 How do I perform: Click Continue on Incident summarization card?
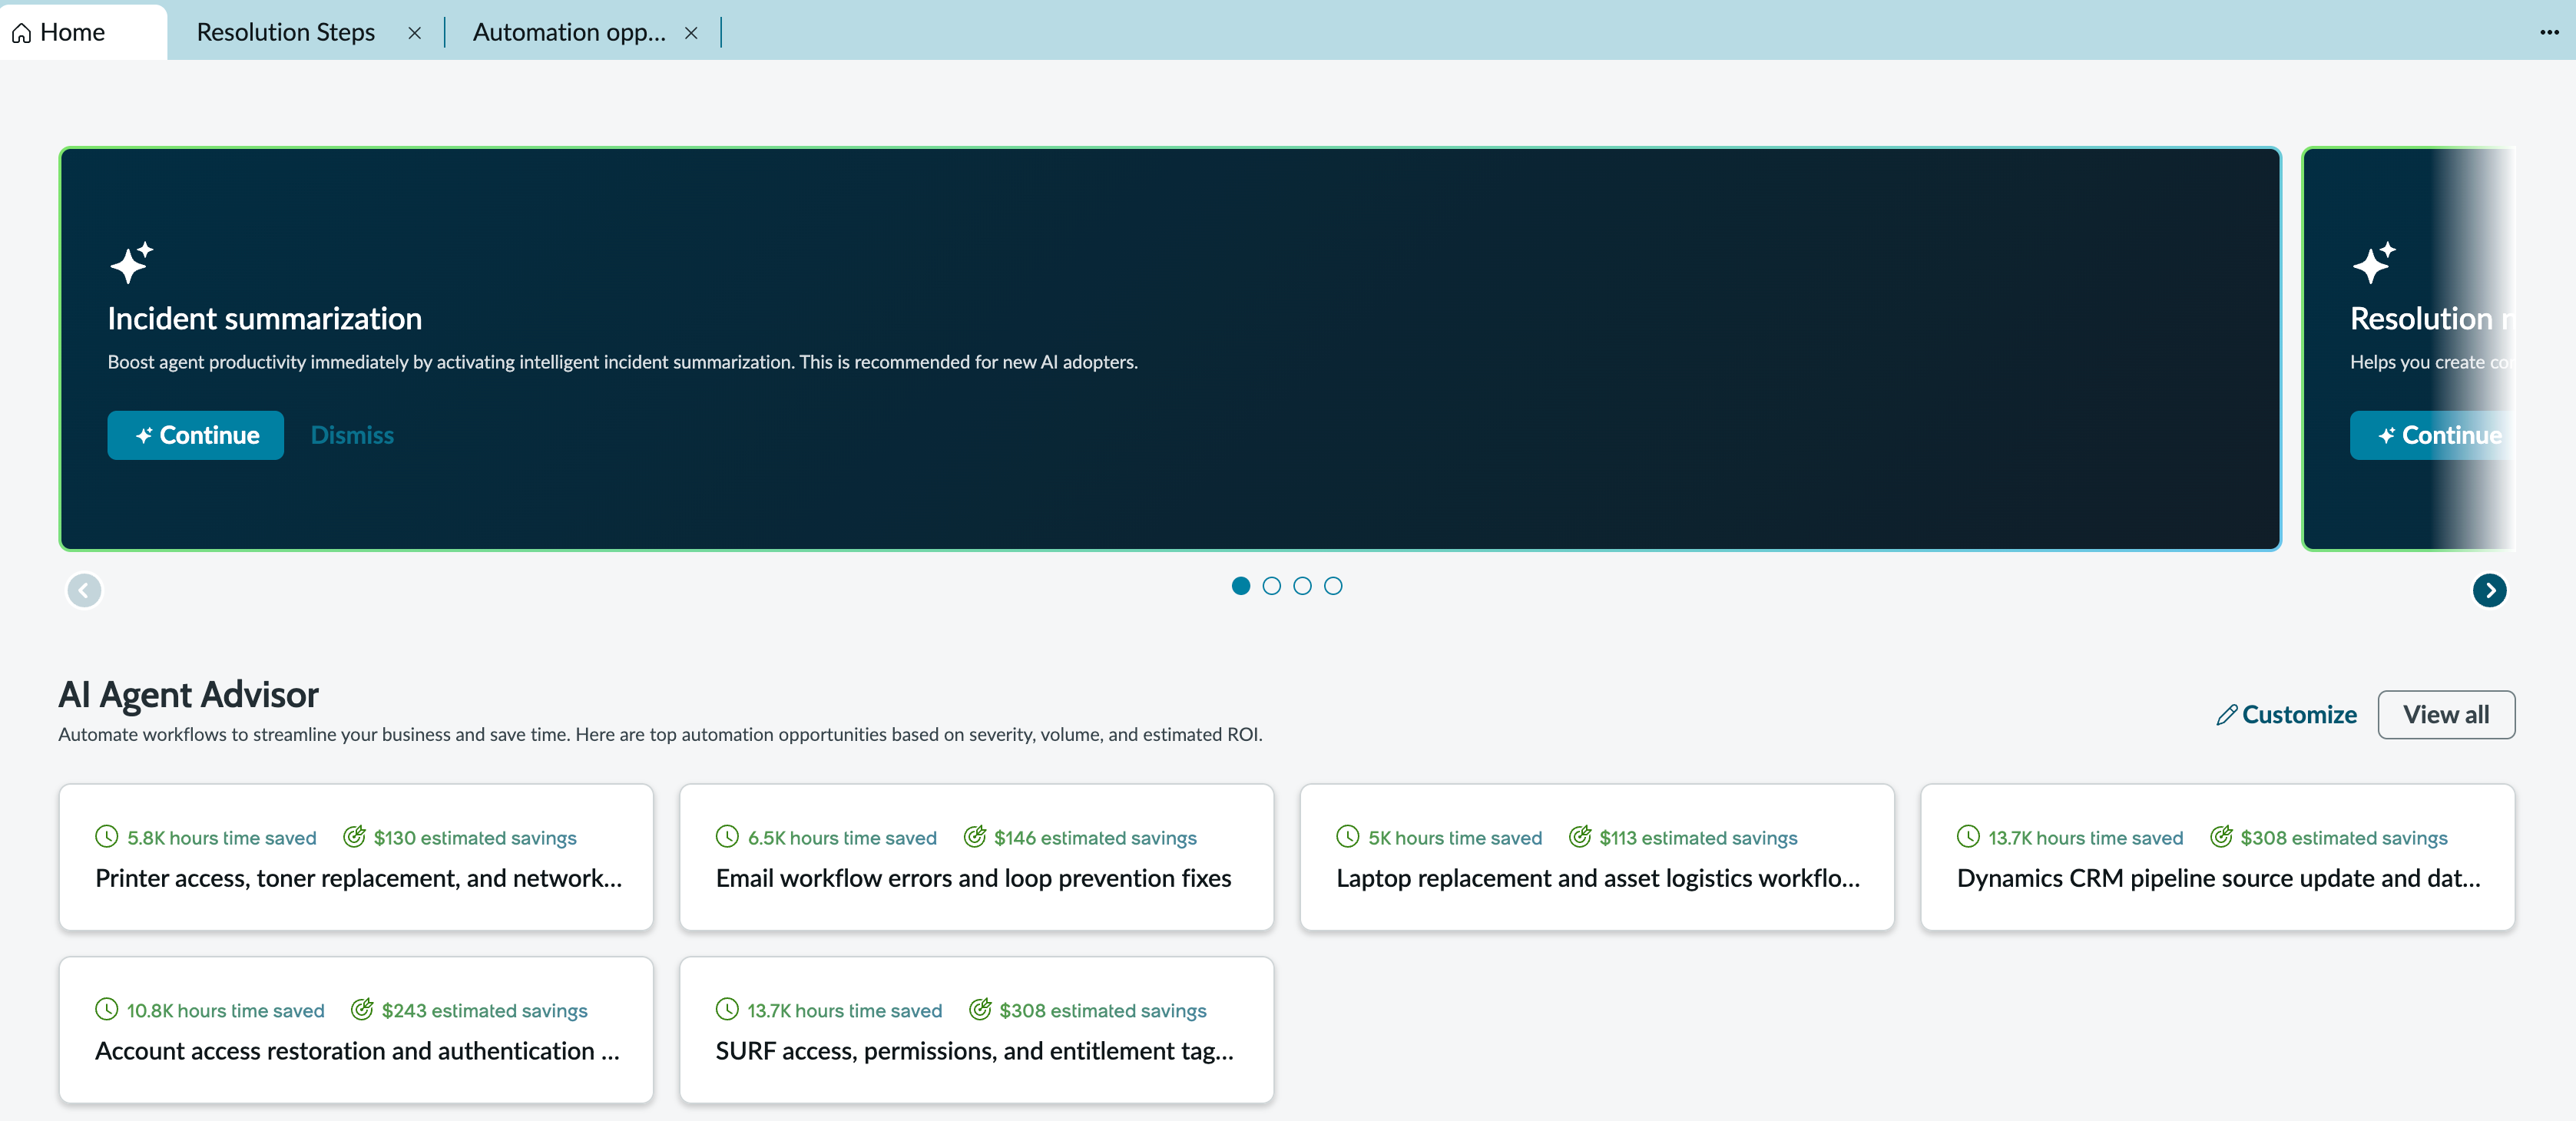196,435
